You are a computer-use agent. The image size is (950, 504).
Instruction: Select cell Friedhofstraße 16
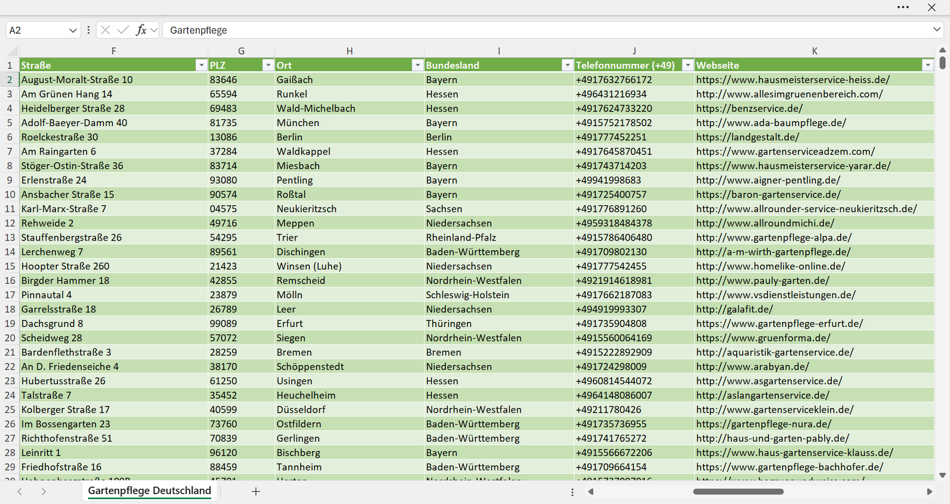[x=113, y=467]
